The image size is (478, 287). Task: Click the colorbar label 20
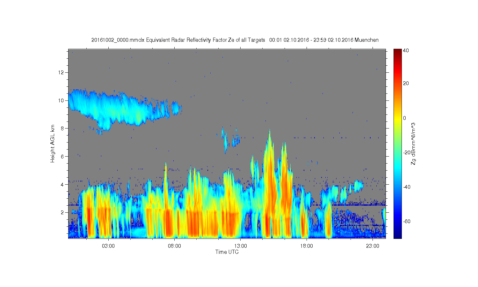[406, 84]
